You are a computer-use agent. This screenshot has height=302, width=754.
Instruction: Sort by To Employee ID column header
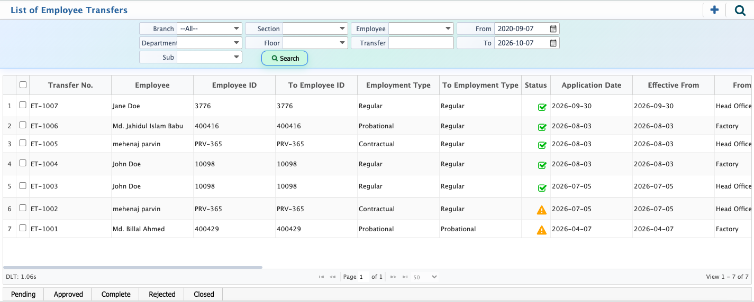point(316,85)
